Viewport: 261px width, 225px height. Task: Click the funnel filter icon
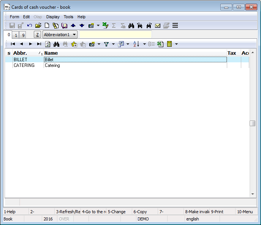point(106,44)
